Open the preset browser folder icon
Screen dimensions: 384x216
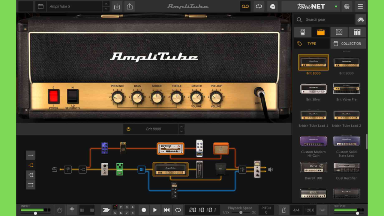[x=40, y=6]
